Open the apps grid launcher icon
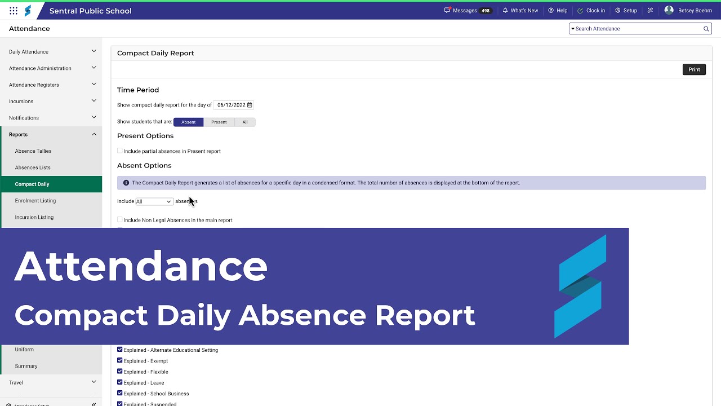721x406 pixels. [x=14, y=11]
